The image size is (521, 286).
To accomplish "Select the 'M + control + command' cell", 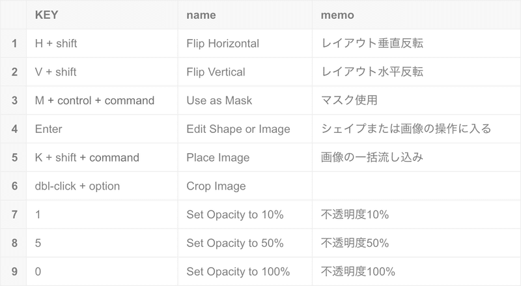I will 102,100.
